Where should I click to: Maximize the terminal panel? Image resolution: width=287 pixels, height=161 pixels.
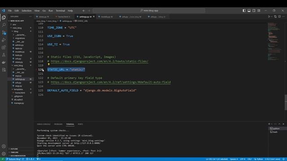click(x=279, y=124)
